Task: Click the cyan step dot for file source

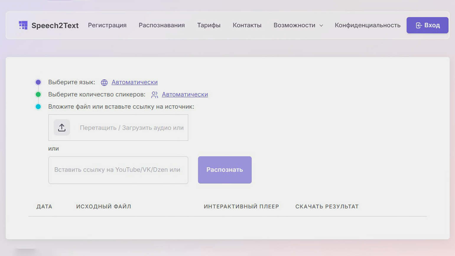Action: 38,107
